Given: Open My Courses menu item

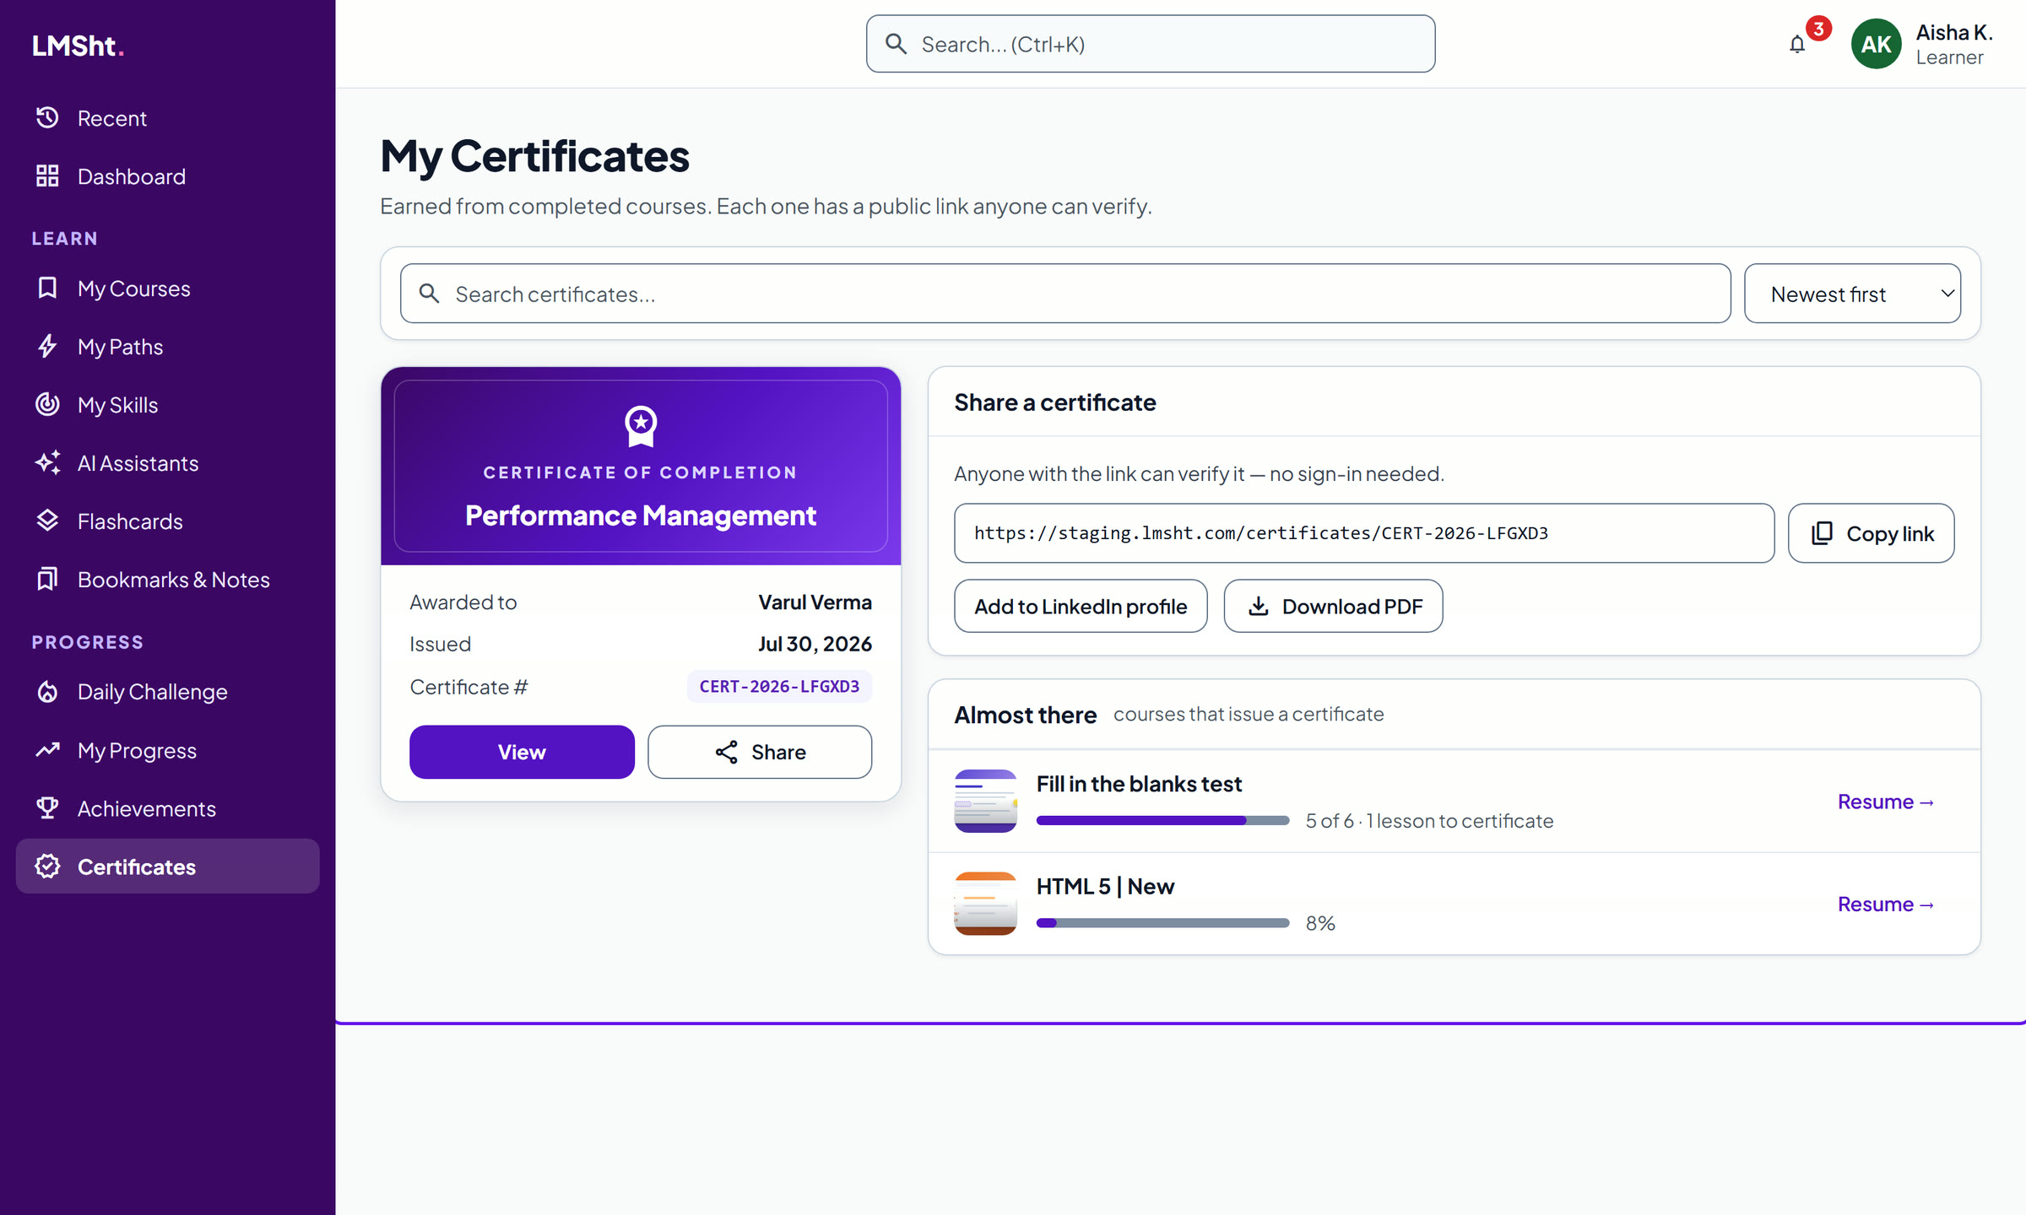Looking at the screenshot, I should pos(167,288).
